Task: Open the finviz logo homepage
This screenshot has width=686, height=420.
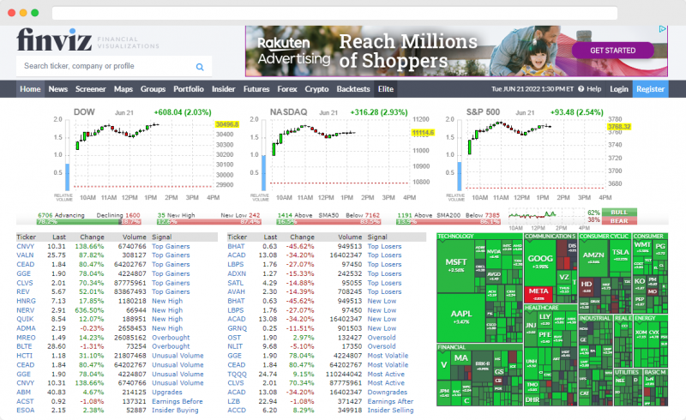Action: click(x=54, y=39)
